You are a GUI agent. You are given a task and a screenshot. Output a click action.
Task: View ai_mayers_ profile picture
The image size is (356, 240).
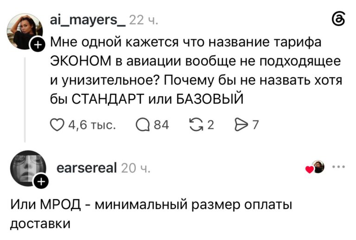click(x=25, y=31)
